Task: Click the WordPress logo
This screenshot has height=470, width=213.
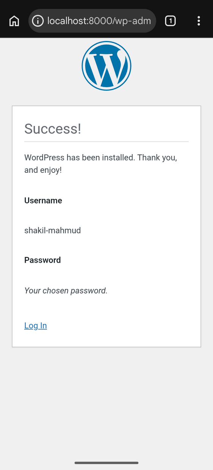Action: pyautogui.click(x=106, y=66)
